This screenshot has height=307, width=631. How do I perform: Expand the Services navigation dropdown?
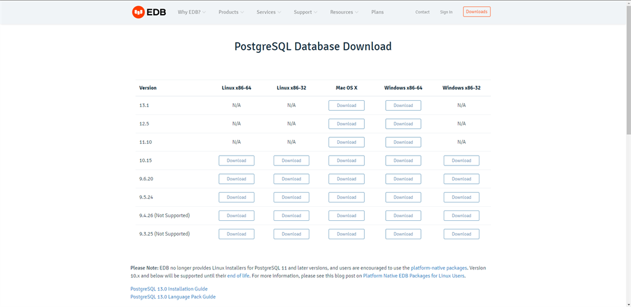coord(269,12)
